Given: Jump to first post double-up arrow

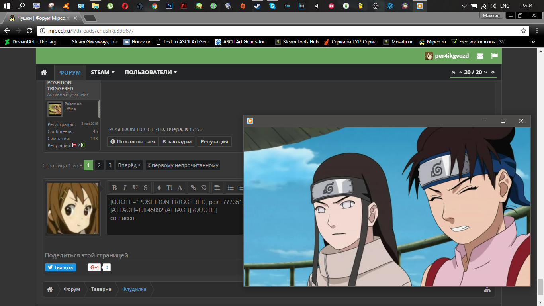Looking at the screenshot, I should [x=453, y=72].
